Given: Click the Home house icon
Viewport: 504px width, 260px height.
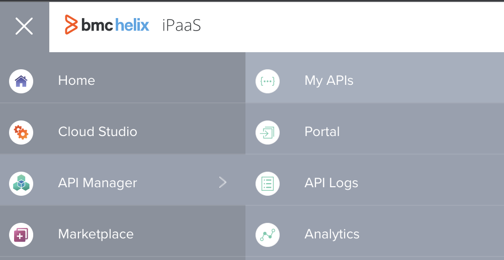Looking at the screenshot, I should coord(21,81).
